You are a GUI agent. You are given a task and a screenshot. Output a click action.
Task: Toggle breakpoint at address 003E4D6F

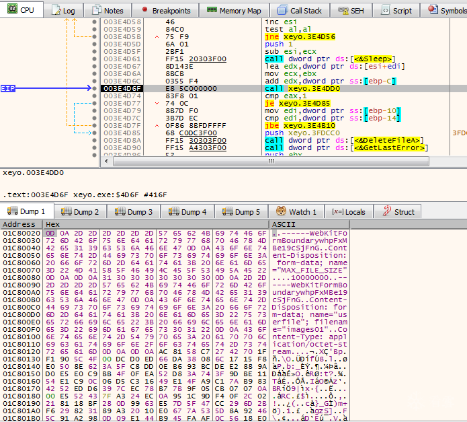click(x=95, y=88)
